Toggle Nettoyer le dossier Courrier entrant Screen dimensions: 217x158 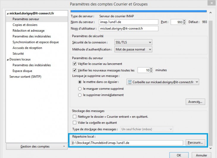pyautogui.click(x=75, y=117)
